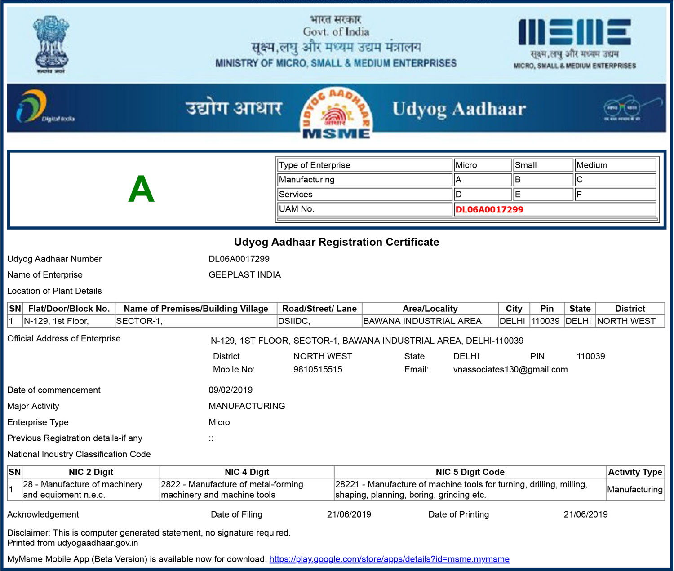The image size is (674, 571).
Task: Click the Udyog Aadhaar MSME fingerprint emblem
Action: click(x=336, y=113)
